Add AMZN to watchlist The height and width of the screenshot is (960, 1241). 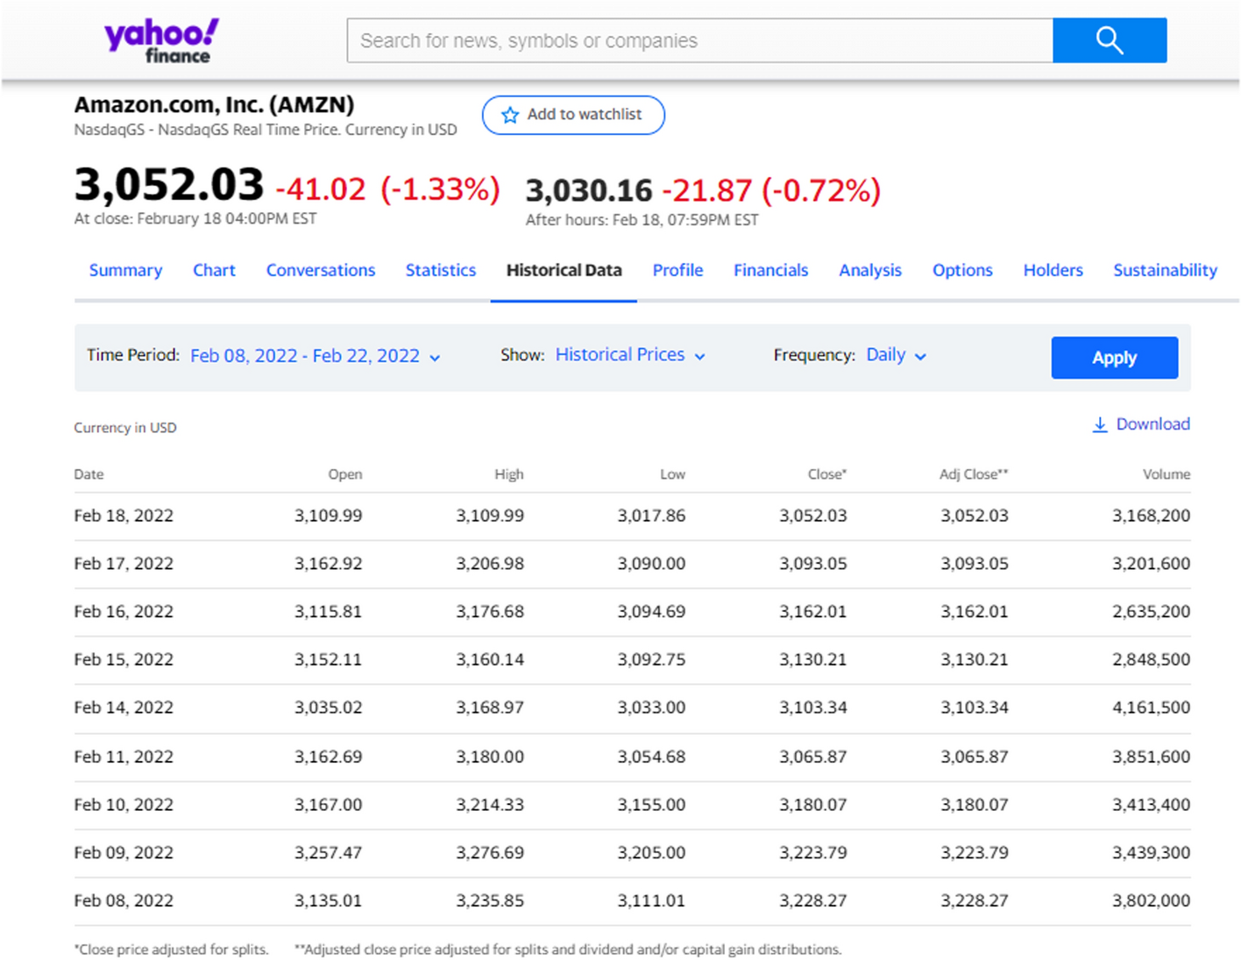pyautogui.click(x=573, y=115)
